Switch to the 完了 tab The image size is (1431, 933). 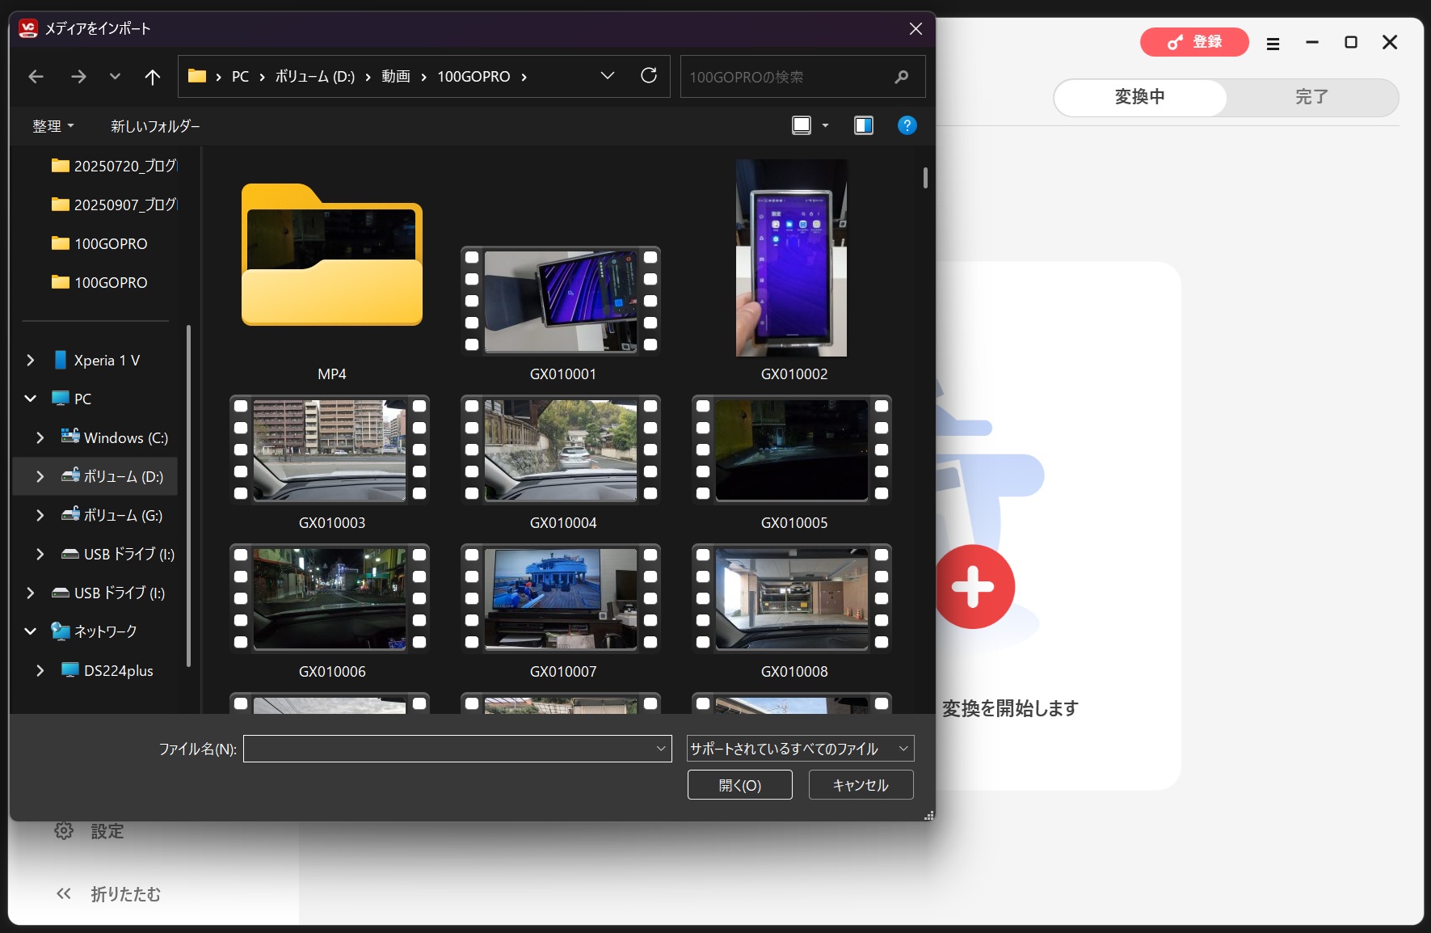(1311, 97)
